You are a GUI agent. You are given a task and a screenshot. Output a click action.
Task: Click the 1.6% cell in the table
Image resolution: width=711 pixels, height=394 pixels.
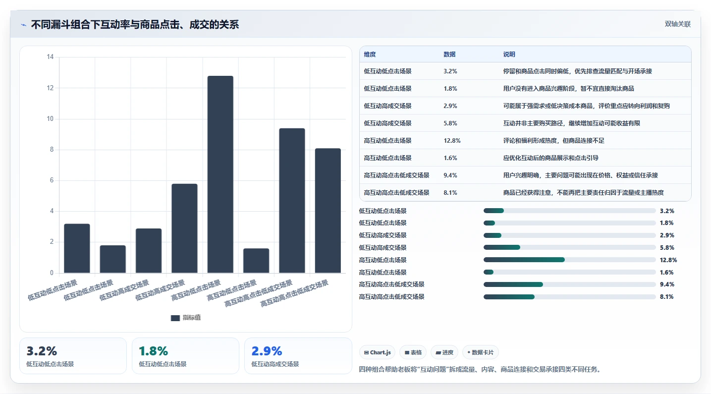(x=450, y=158)
